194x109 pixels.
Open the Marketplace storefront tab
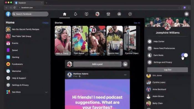click(x=108, y=14)
